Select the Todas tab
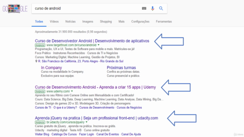This screenshot has height=137, width=244. click(39, 22)
